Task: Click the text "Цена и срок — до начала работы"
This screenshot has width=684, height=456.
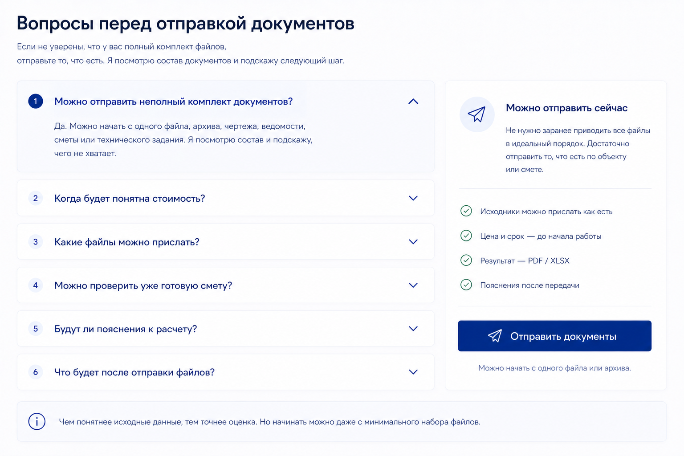Action: (x=541, y=236)
